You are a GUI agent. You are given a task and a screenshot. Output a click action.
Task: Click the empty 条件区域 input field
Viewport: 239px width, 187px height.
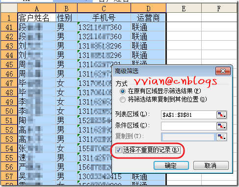[x=188, y=126]
